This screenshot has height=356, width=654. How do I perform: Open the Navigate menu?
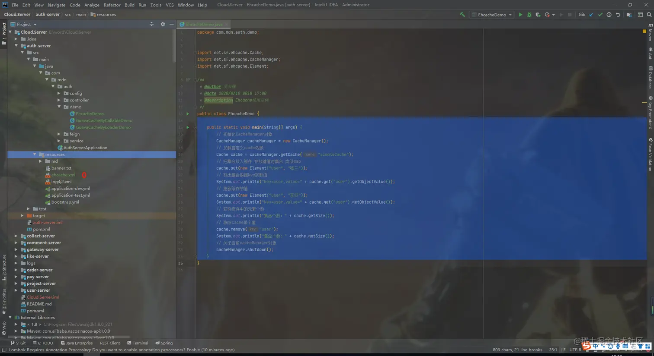[56, 5]
